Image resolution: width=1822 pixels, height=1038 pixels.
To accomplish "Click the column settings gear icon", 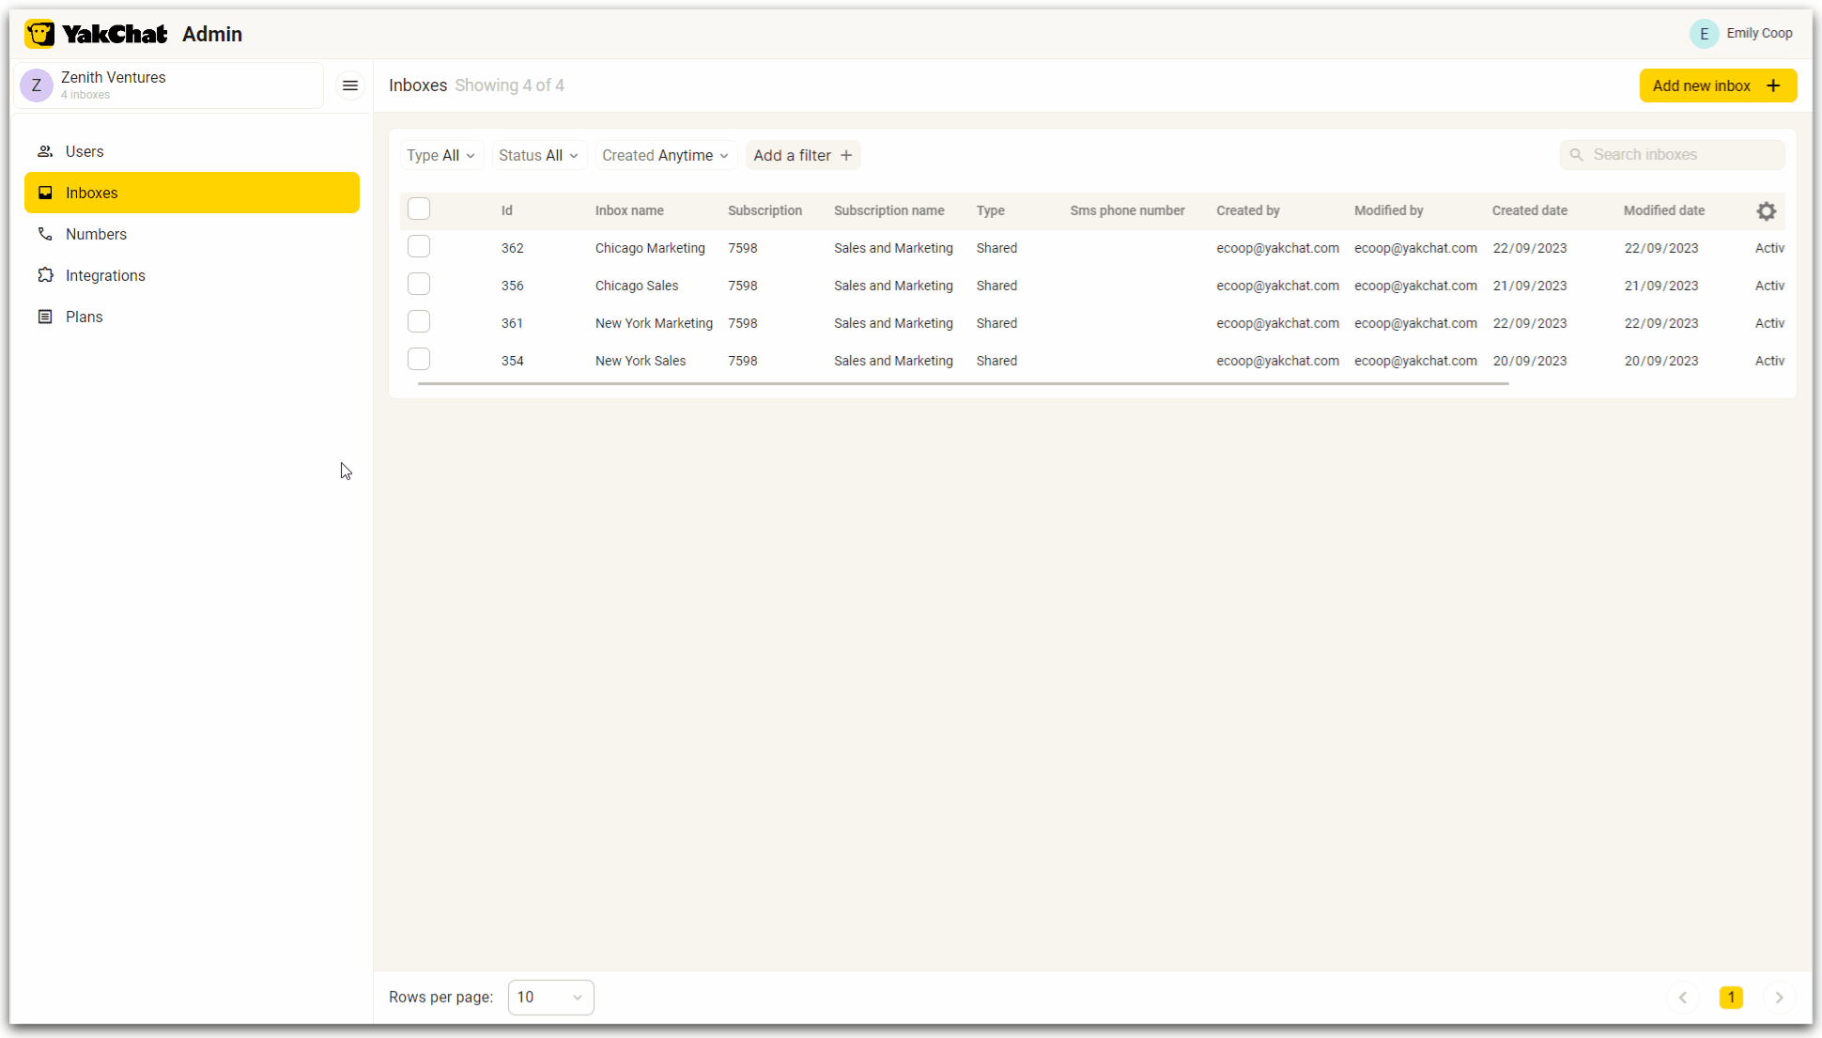I will point(1766,210).
